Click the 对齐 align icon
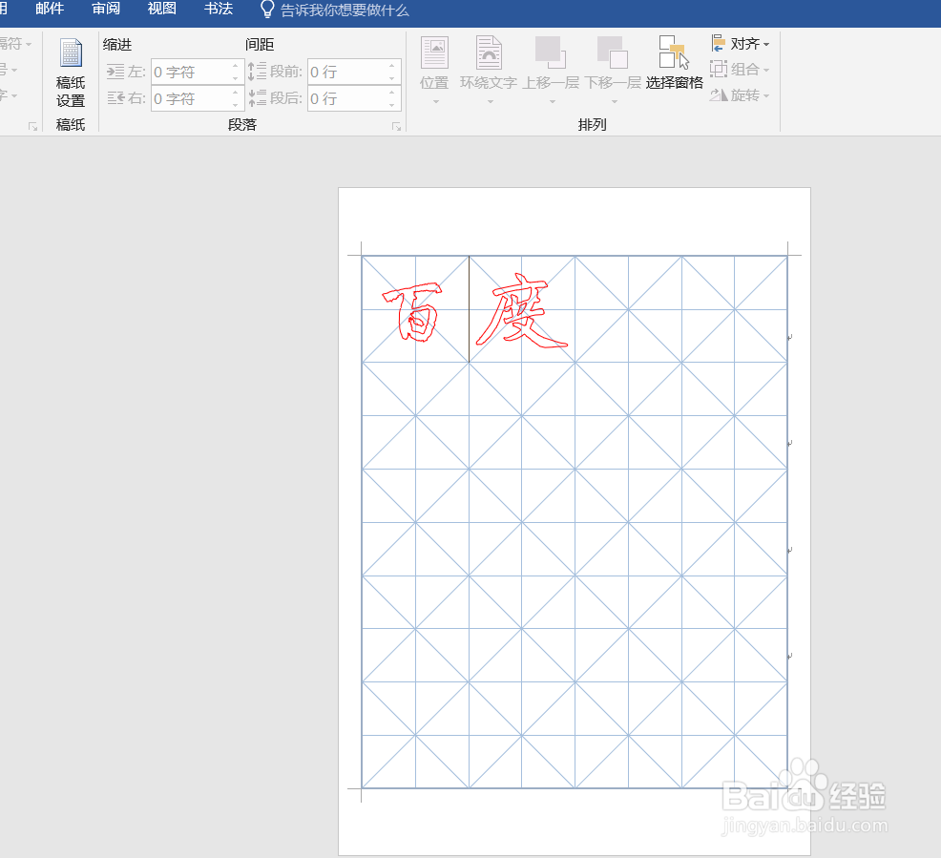 click(x=719, y=43)
